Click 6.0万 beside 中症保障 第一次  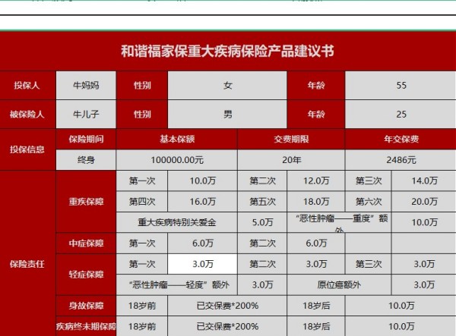203,243
